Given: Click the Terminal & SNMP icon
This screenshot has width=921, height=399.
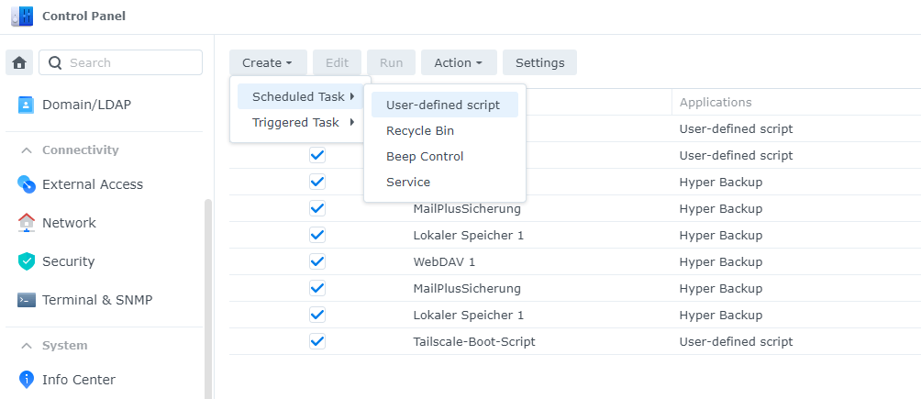Looking at the screenshot, I should click(x=27, y=300).
